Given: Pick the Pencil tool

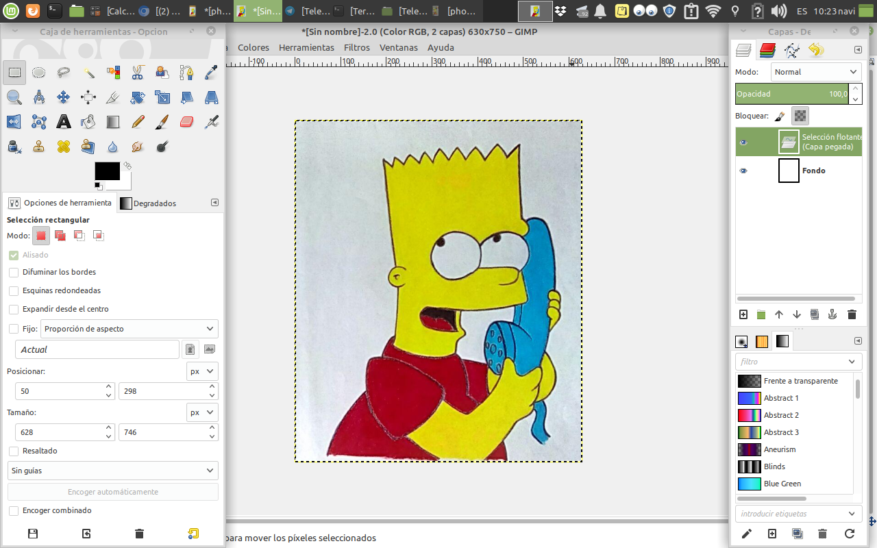Looking at the screenshot, I should pos(138,121).
